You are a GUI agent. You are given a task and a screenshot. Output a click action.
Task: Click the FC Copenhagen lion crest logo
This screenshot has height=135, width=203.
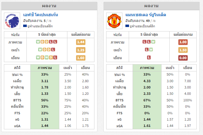click(12, 21)
